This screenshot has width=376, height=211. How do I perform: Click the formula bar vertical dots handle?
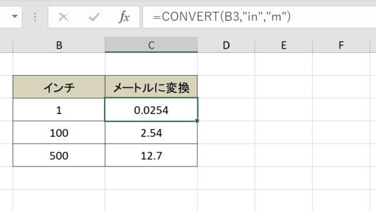click(x=35, y=17)
